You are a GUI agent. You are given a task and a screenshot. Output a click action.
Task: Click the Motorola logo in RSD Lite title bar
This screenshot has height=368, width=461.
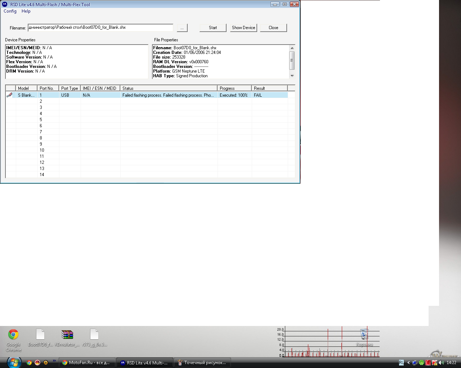click(5, 4)
